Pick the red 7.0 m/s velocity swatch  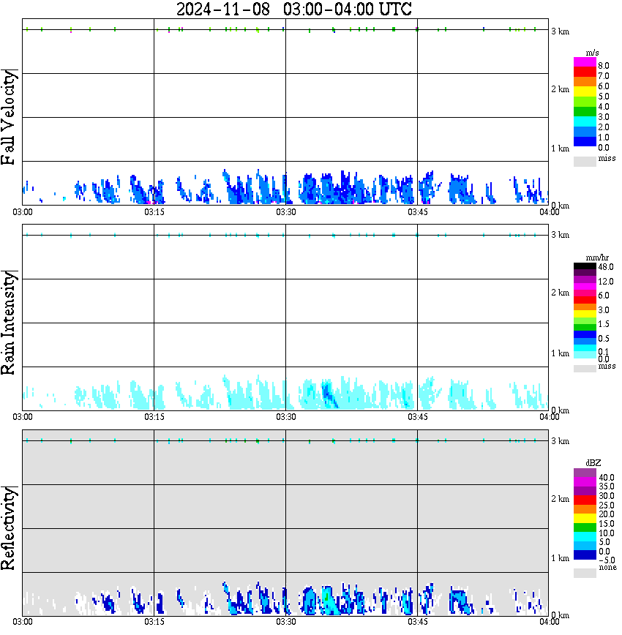(585, 72)
